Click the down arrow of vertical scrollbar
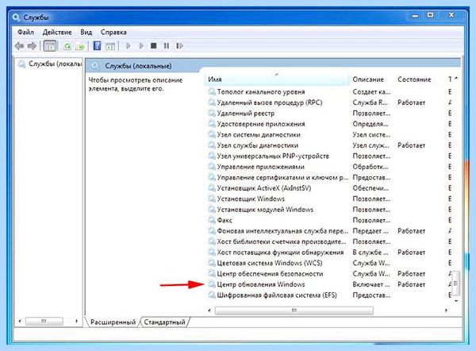This screenshot has height=351, width=476. pos(456,300)
